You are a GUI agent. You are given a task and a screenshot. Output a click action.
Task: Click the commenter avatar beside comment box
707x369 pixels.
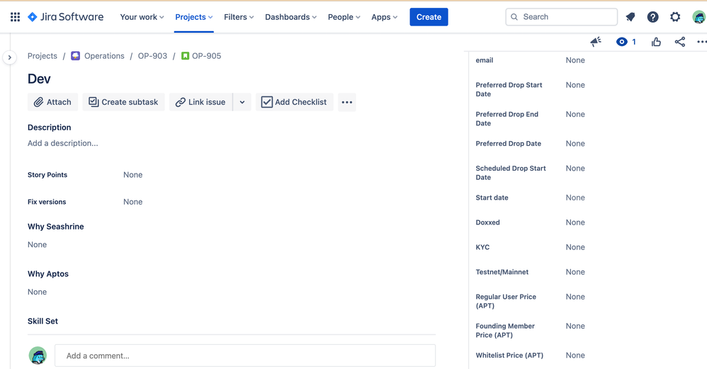(x=38, y=356)
